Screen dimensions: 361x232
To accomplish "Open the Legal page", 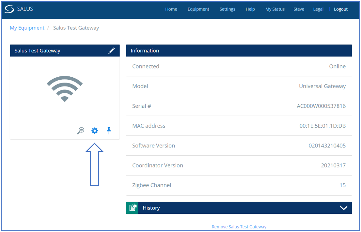I will (x=318, y=9).
